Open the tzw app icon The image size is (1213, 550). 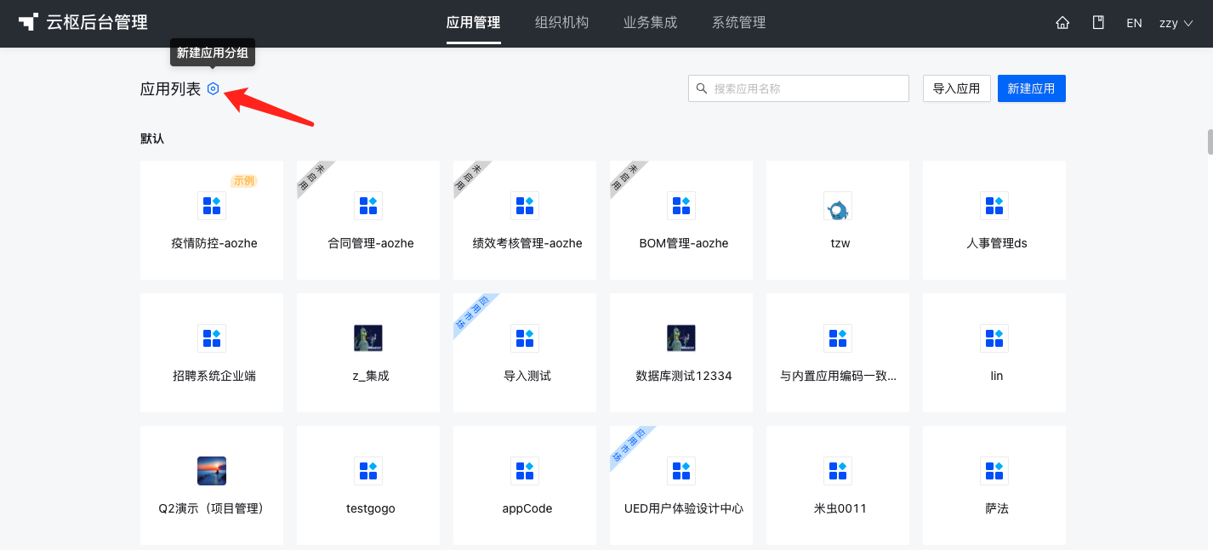click(x=838, y=206)
